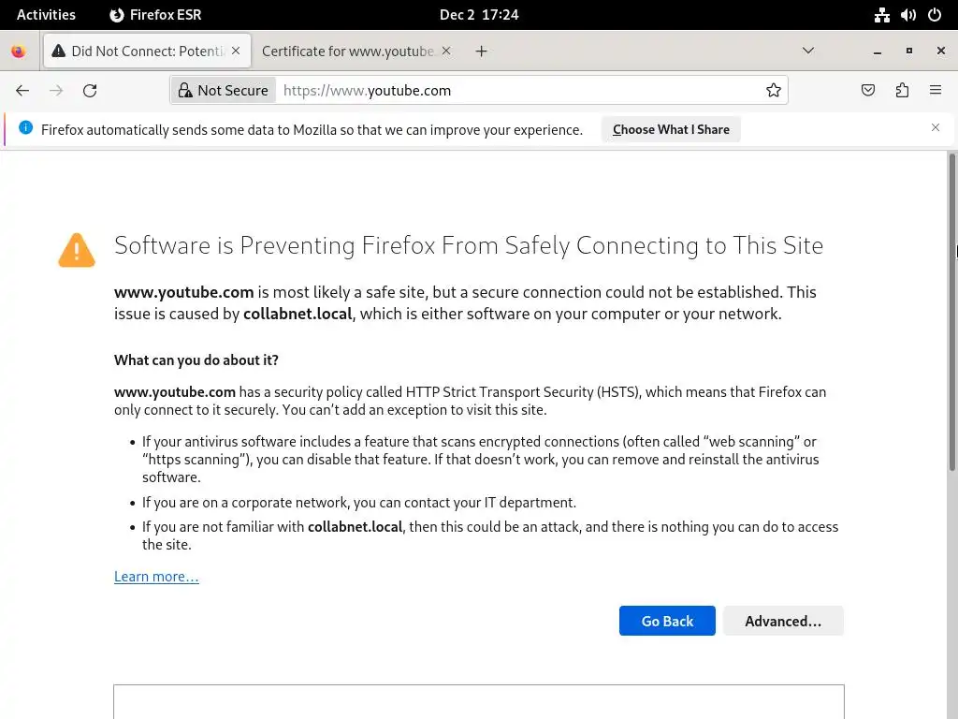Image resolution: width=958 pixels, height=719 pixels.
Task: Click the Choose What I Share button
Action: click(671, 129)
